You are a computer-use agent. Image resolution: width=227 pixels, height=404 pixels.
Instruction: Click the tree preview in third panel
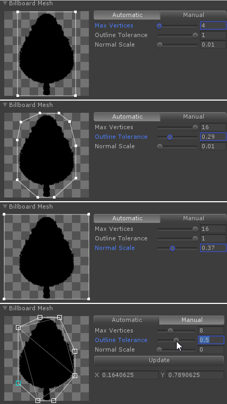(x=47, y=257)
